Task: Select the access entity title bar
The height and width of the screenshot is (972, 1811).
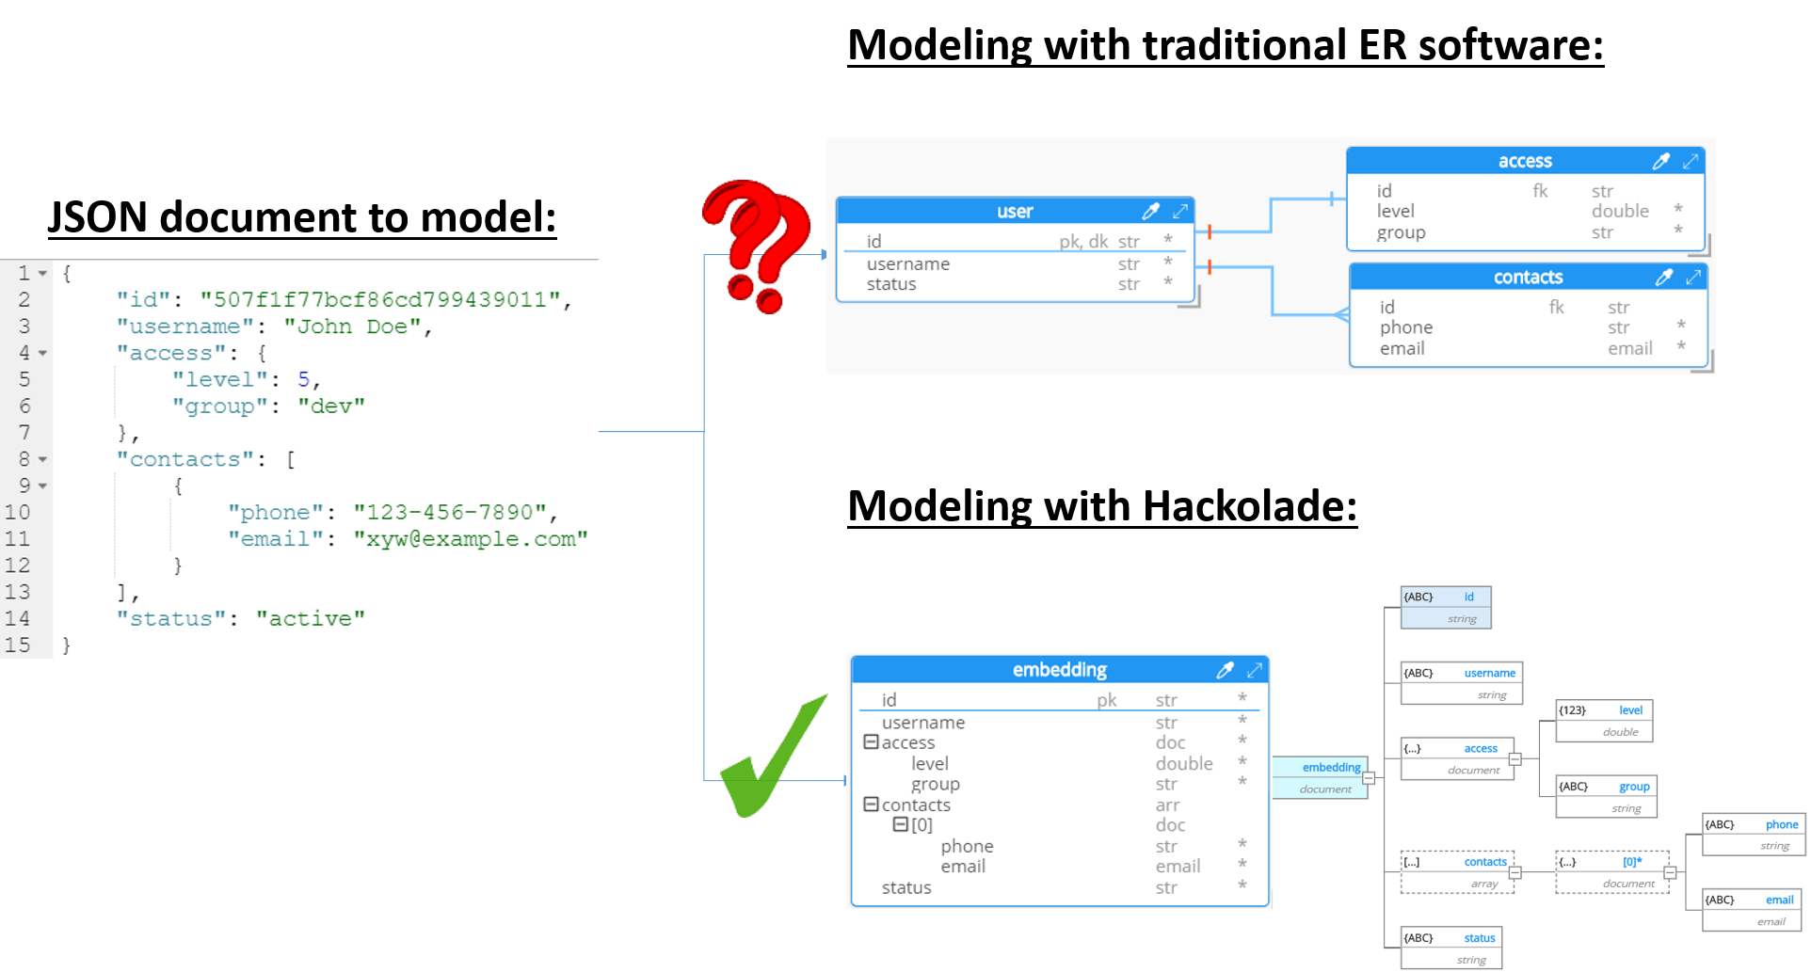Action: [x=1525, y=161]
